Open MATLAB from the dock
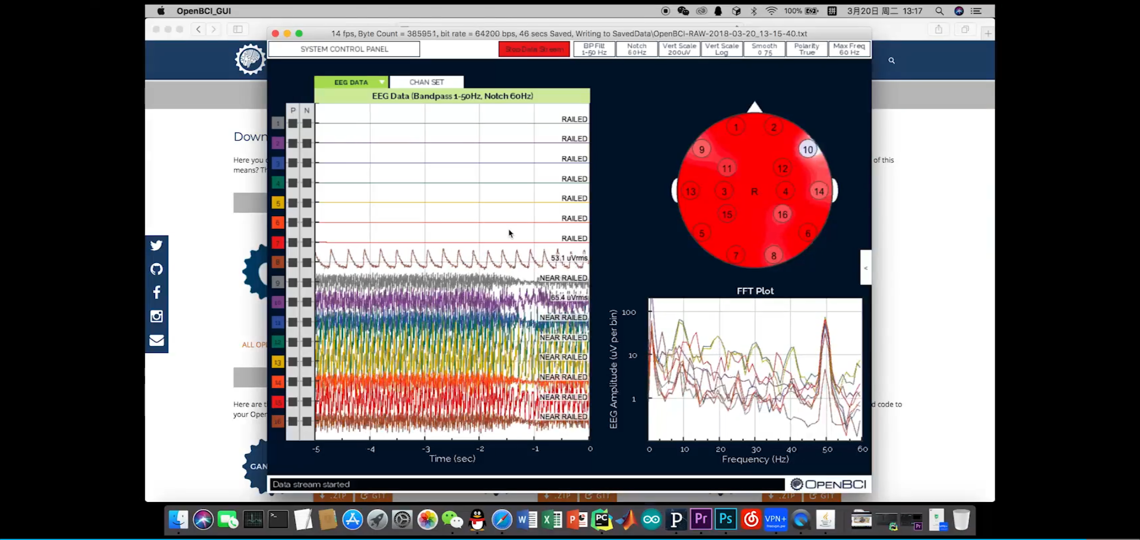 [x=626, y=520]
